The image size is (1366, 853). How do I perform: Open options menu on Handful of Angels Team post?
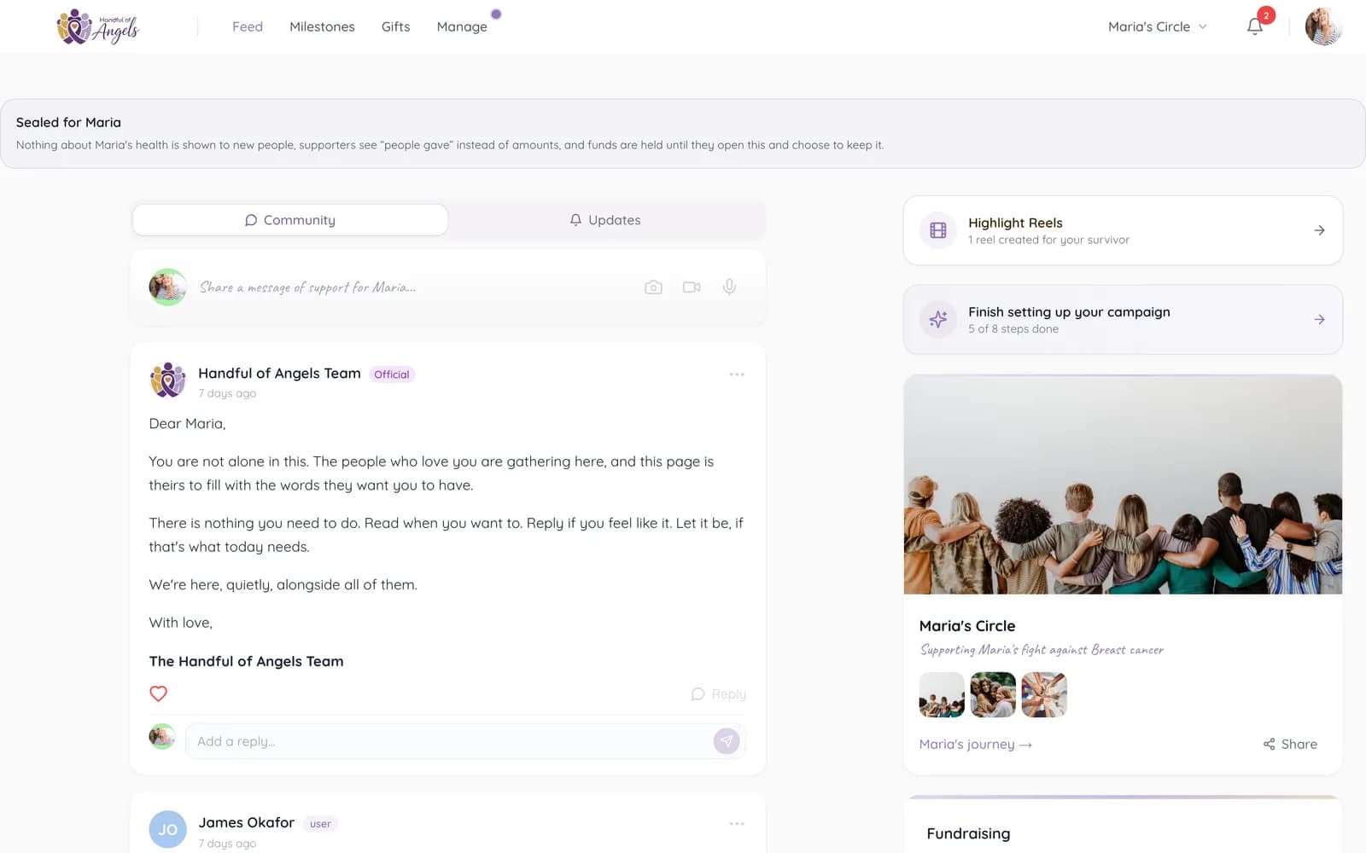coord(737,374)
